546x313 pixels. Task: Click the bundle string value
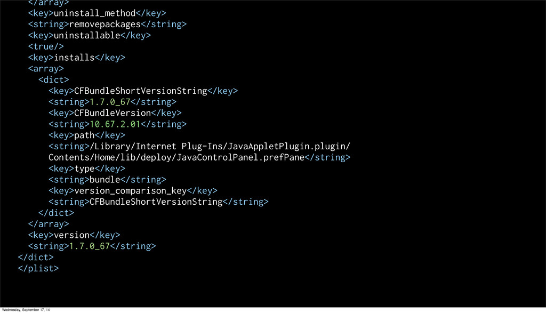click(105, 180)
